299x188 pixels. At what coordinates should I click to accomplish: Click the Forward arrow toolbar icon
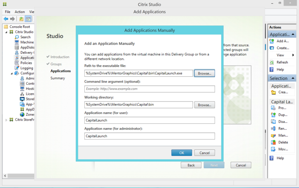12,19
